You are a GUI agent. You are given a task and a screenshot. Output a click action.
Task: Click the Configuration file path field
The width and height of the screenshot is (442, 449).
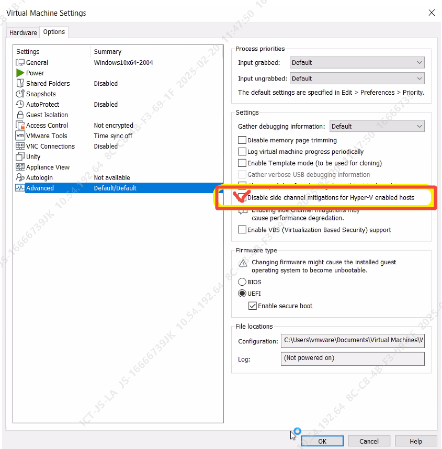tap(353, 341)
